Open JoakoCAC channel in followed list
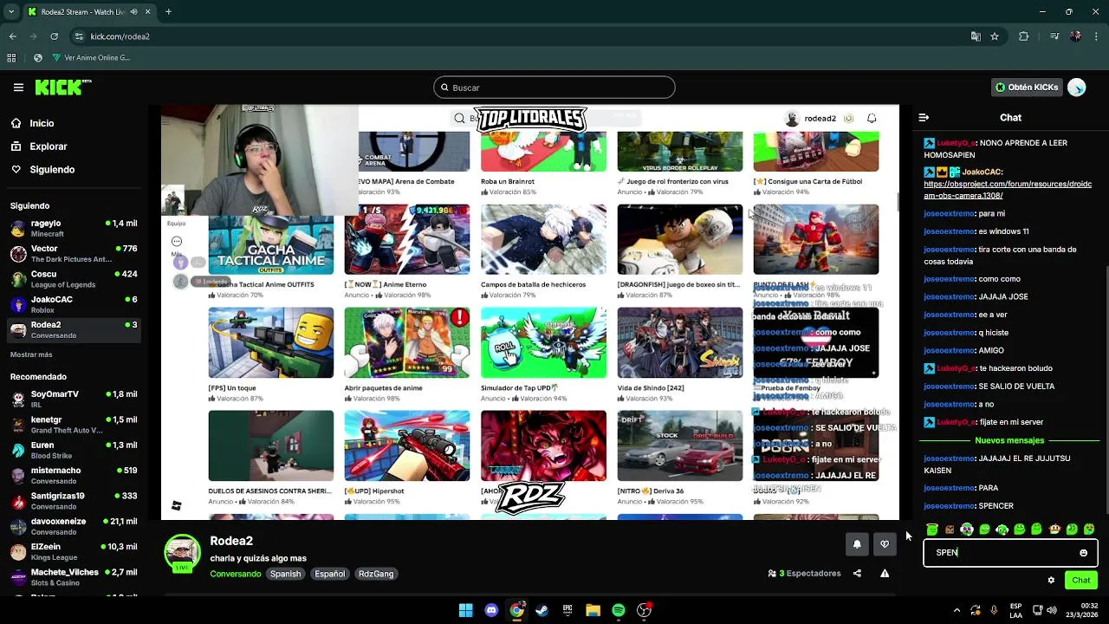 tap(74, 304)
